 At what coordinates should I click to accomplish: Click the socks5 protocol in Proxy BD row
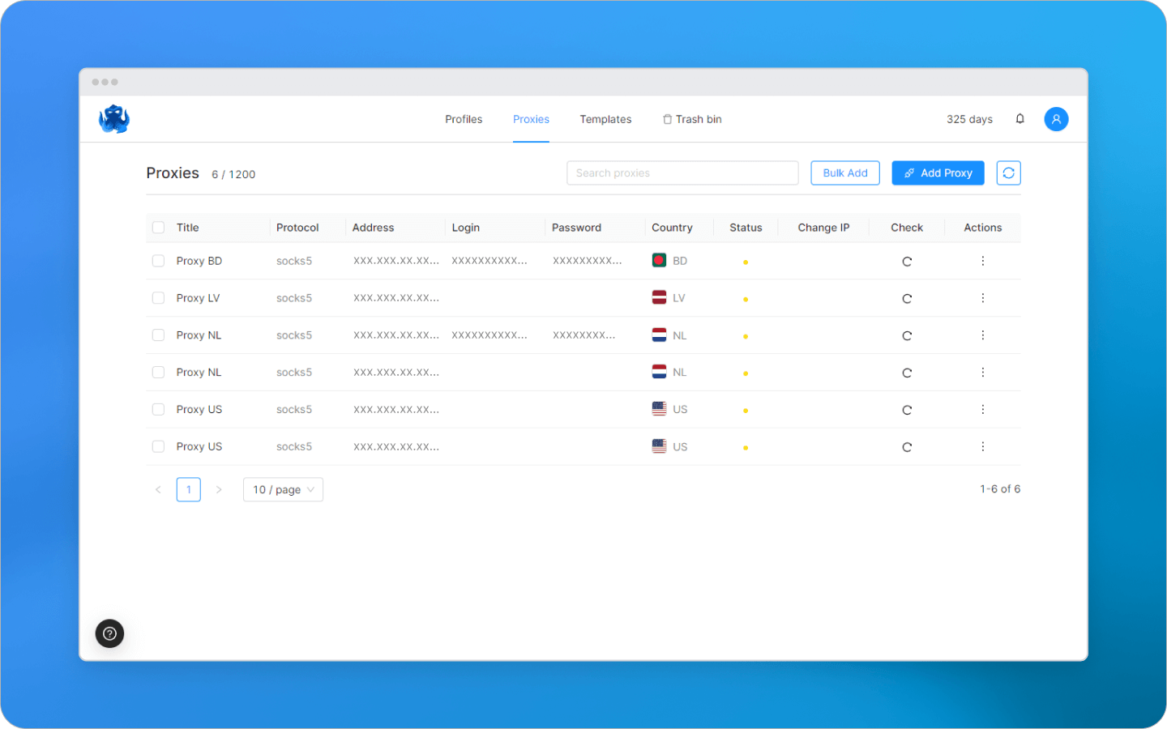click(x=294, y=261)
